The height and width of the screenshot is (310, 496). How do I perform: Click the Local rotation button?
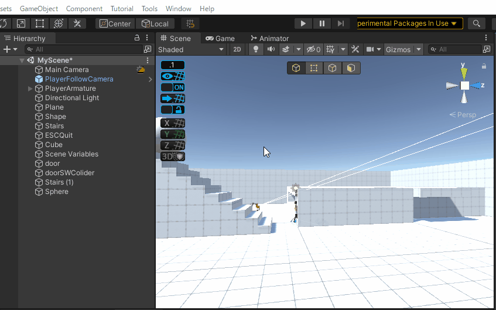(155, 23)
